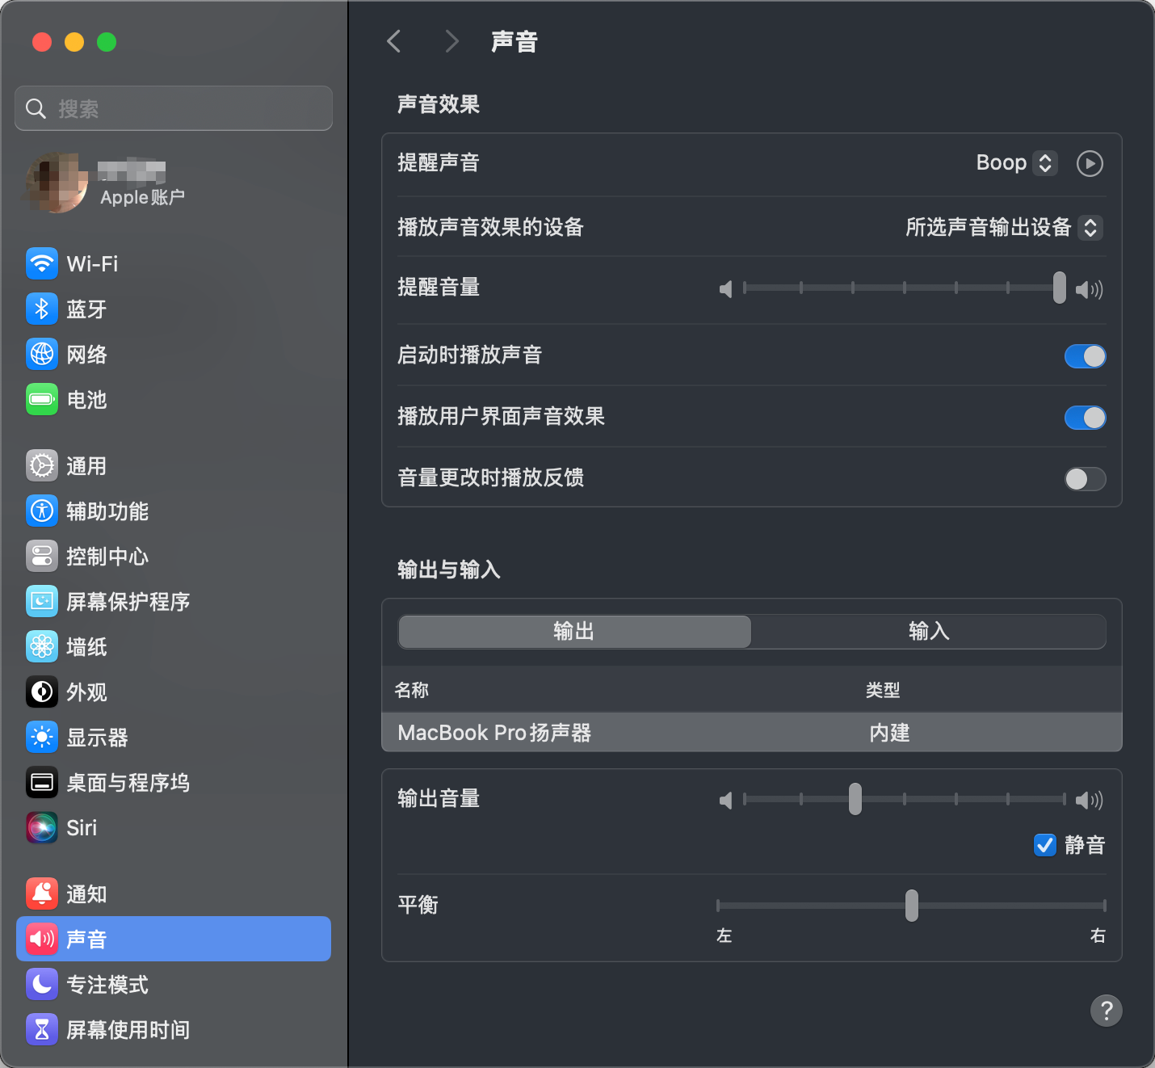The image size is (1155, 1068).
Task: Uncheck the 静音 mute checkbox
Action: click(x=1044, y=844)
